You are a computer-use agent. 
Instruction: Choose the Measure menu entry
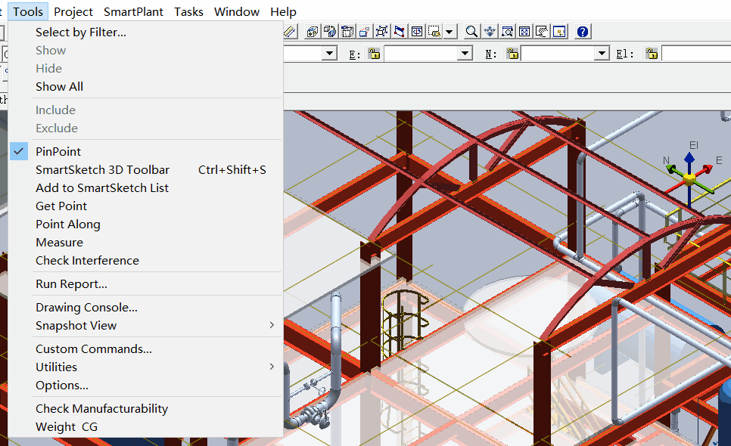click(x=146, y=242)
